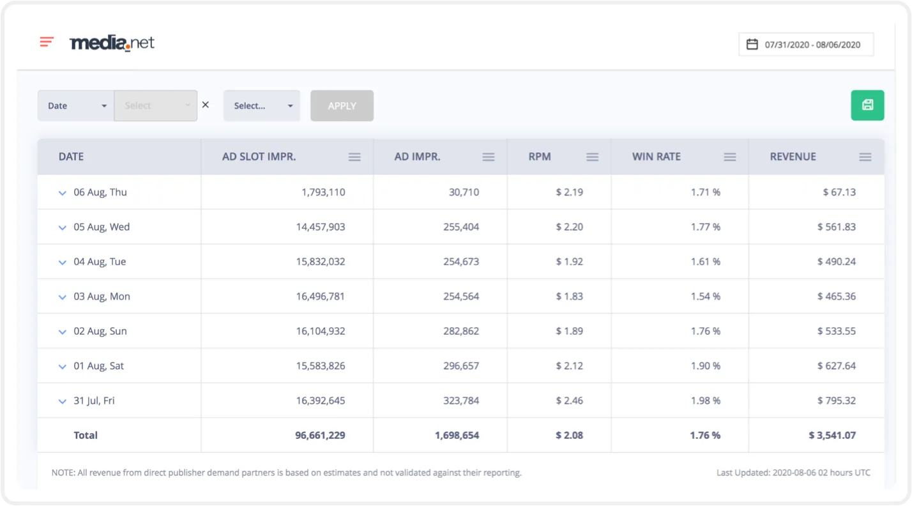This screenshot has width=912, height=506.
Task: Open the greyed-out Select dropdown beside Date
Action: 156,106
